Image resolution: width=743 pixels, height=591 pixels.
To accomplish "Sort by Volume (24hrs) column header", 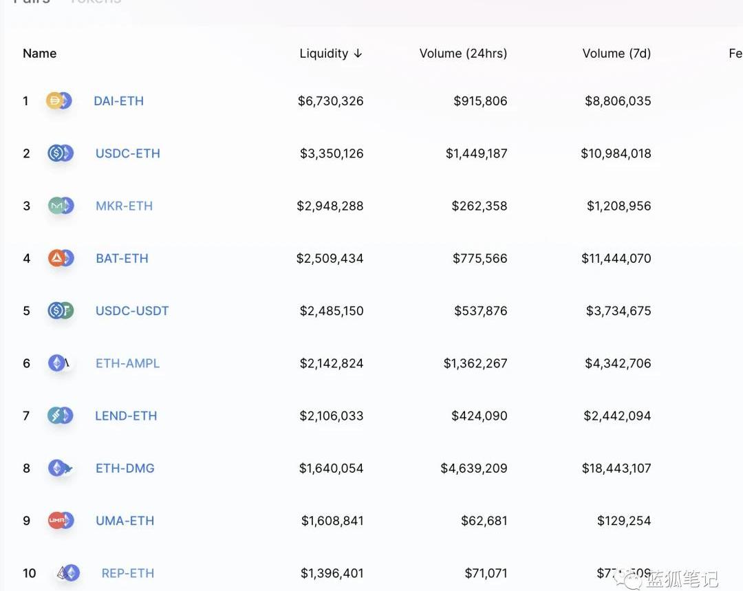I will coord(464,54).
